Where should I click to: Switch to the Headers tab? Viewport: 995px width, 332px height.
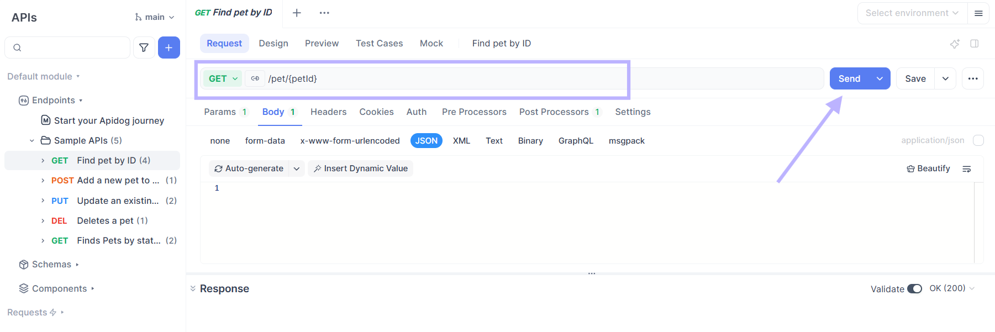tap(328, 112)
